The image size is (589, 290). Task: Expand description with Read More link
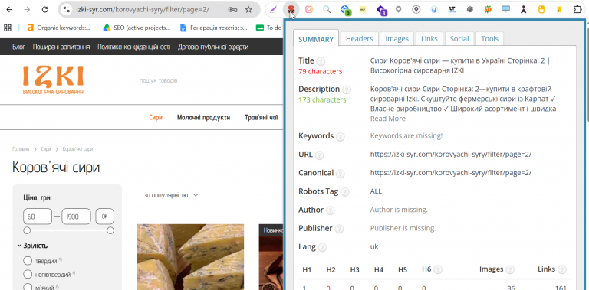coord(387,119)
